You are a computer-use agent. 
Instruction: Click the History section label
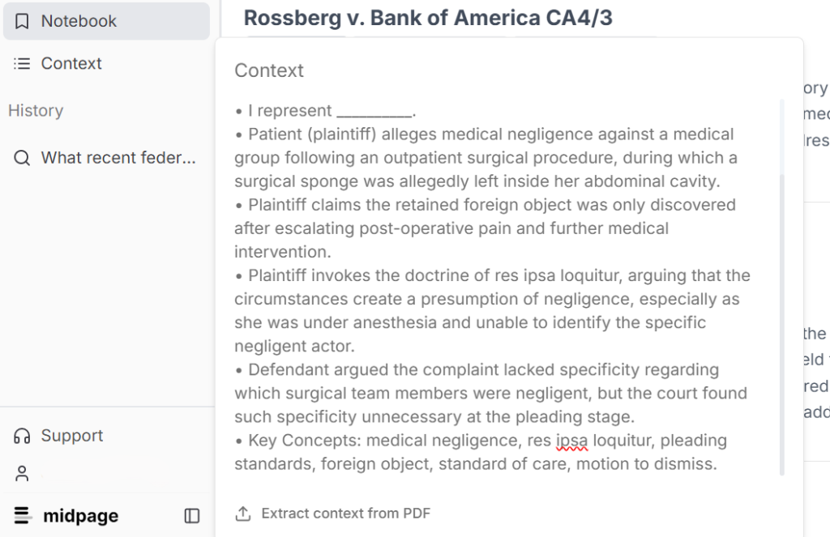pyautogui.click(x=36, y=111)
